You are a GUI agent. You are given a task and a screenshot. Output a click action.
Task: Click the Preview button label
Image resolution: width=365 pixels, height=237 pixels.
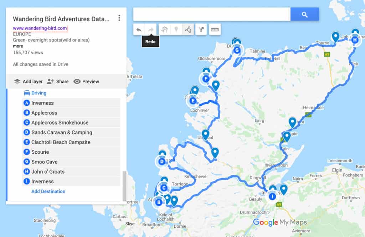[x=91, y=81]
